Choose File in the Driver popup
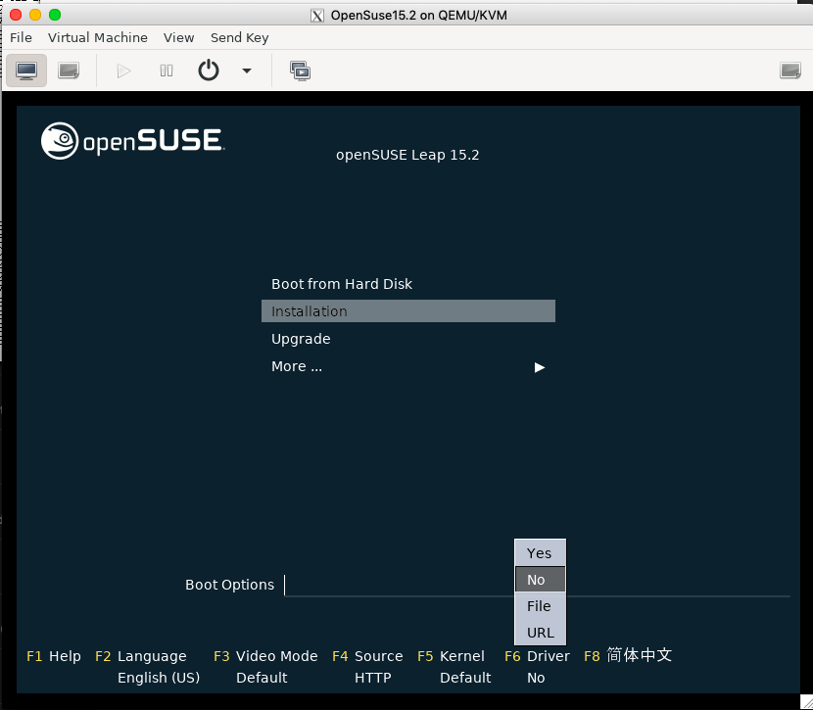Viewport: 813px width, 710px height. click(540, 606)
